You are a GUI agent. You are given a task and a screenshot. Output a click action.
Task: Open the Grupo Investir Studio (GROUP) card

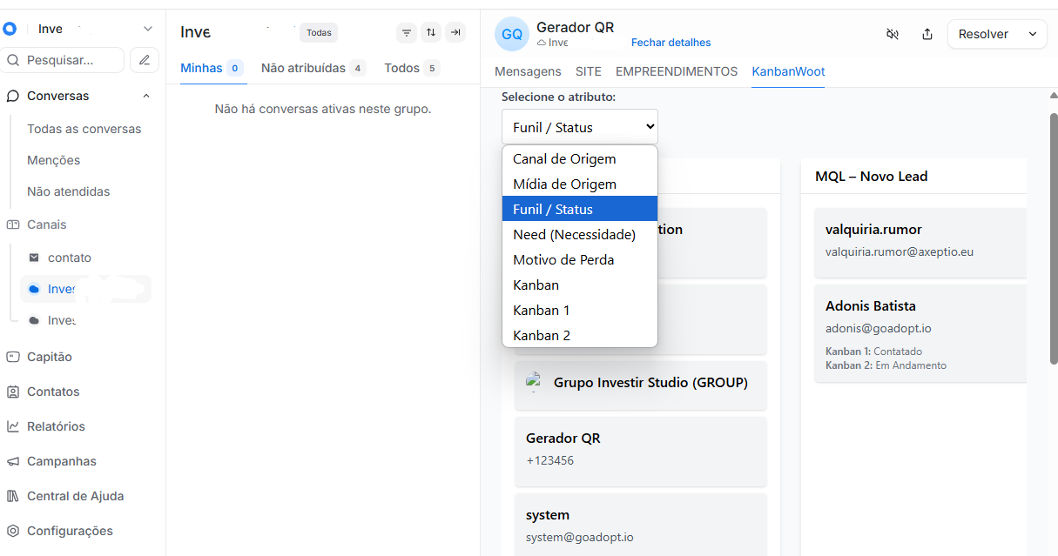pos(641,385)
